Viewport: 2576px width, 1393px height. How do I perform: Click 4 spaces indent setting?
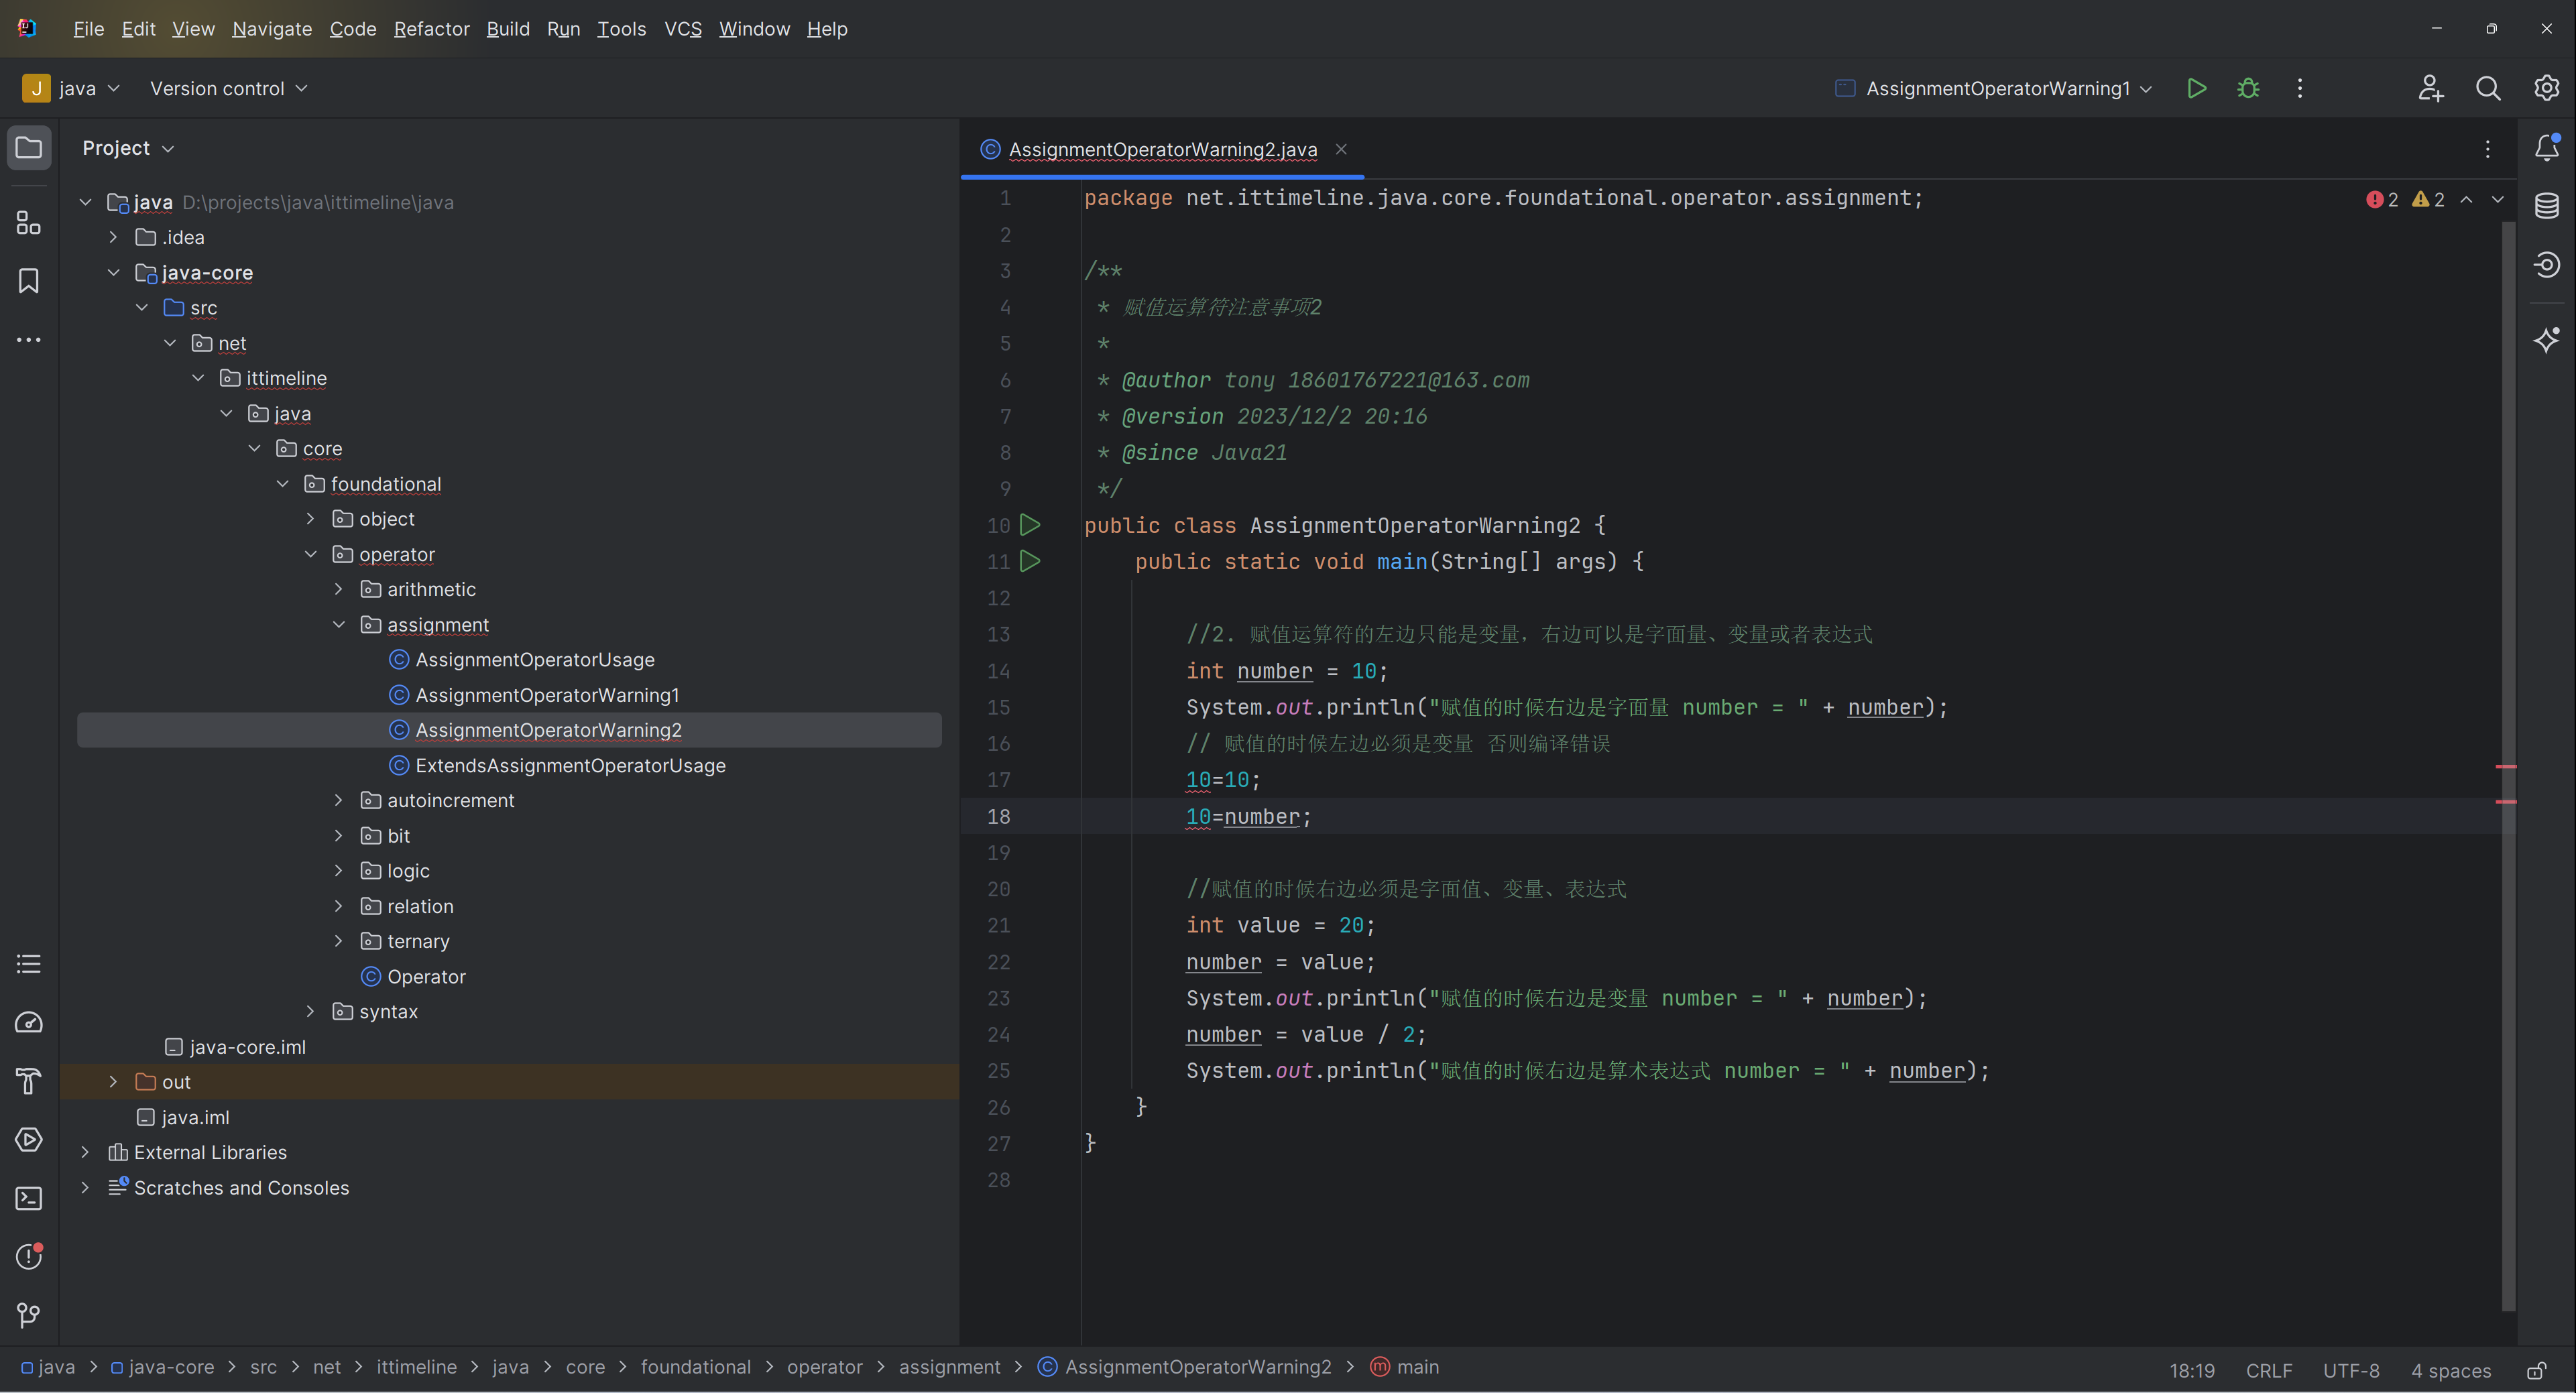point(2451,1370)
